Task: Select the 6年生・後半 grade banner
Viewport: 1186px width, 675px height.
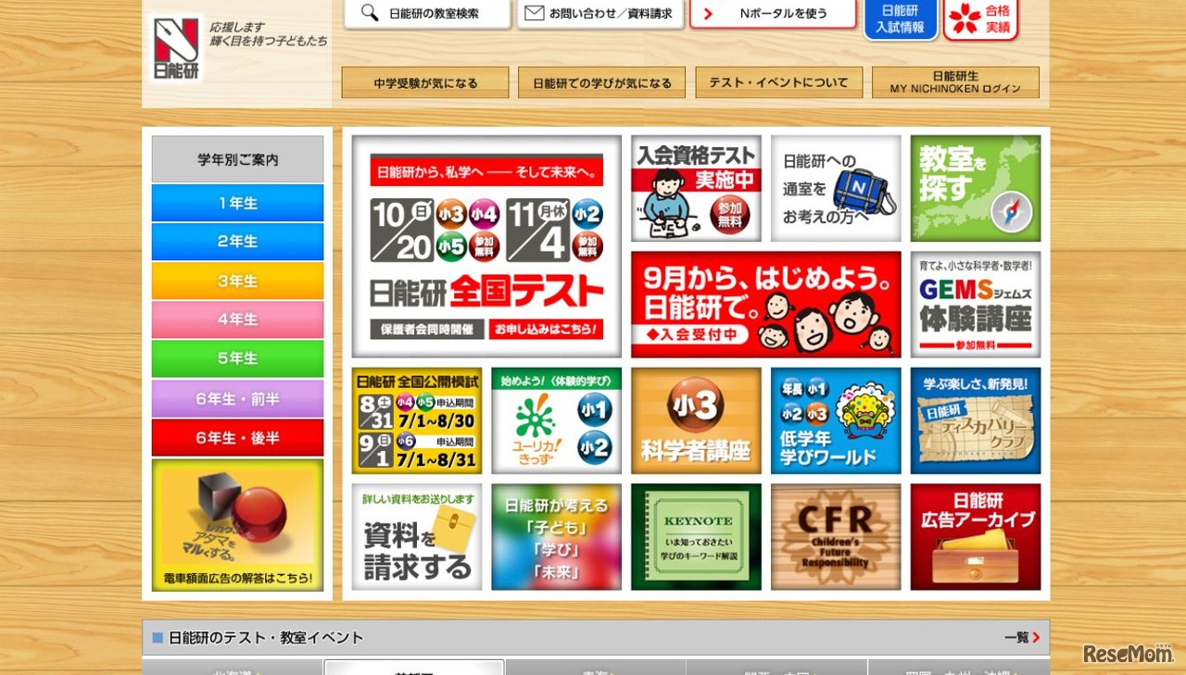Action: pyautogui.click(x=237, y=437)
